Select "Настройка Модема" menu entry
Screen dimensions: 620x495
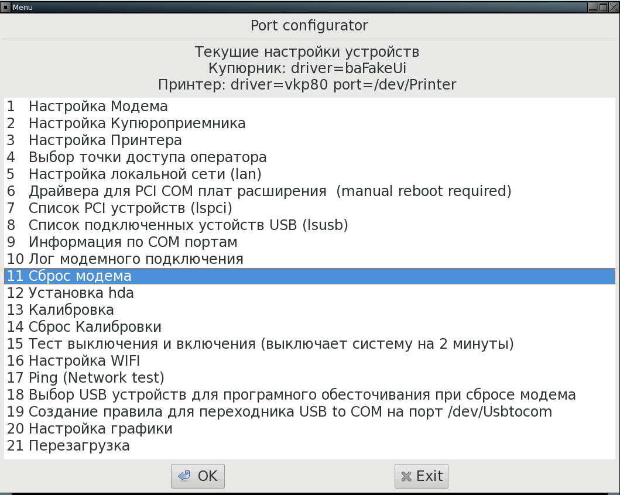(98, 106)
